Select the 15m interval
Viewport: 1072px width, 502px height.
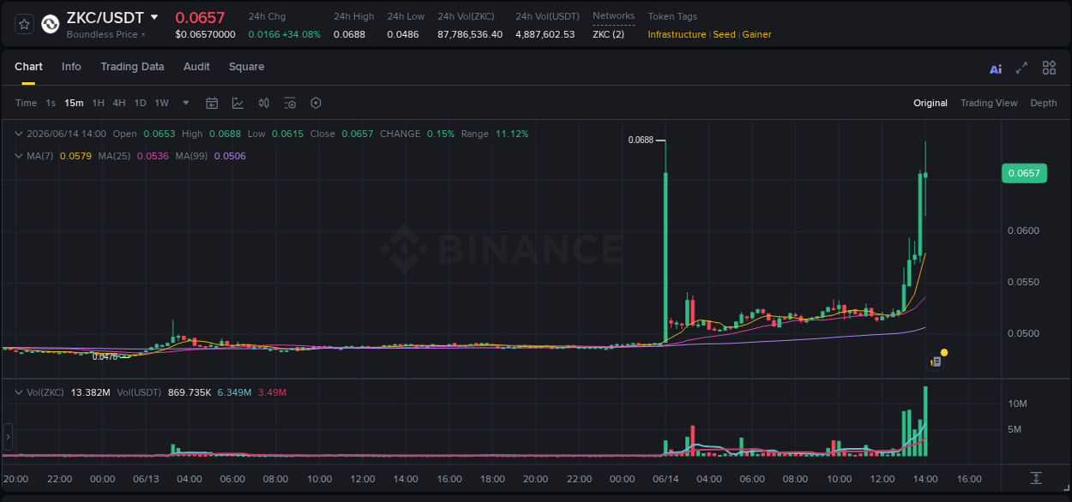(74, 103)
